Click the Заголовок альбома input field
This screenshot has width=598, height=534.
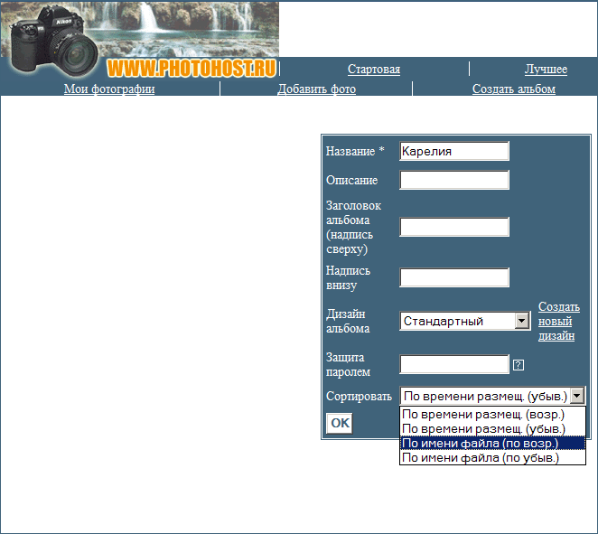454,227
